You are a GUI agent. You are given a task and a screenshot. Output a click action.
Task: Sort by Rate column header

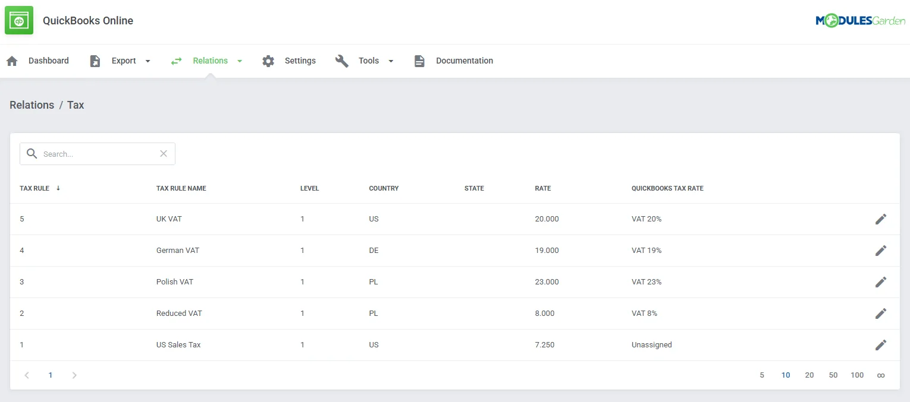pyautogui.click(x=543, y=188)
